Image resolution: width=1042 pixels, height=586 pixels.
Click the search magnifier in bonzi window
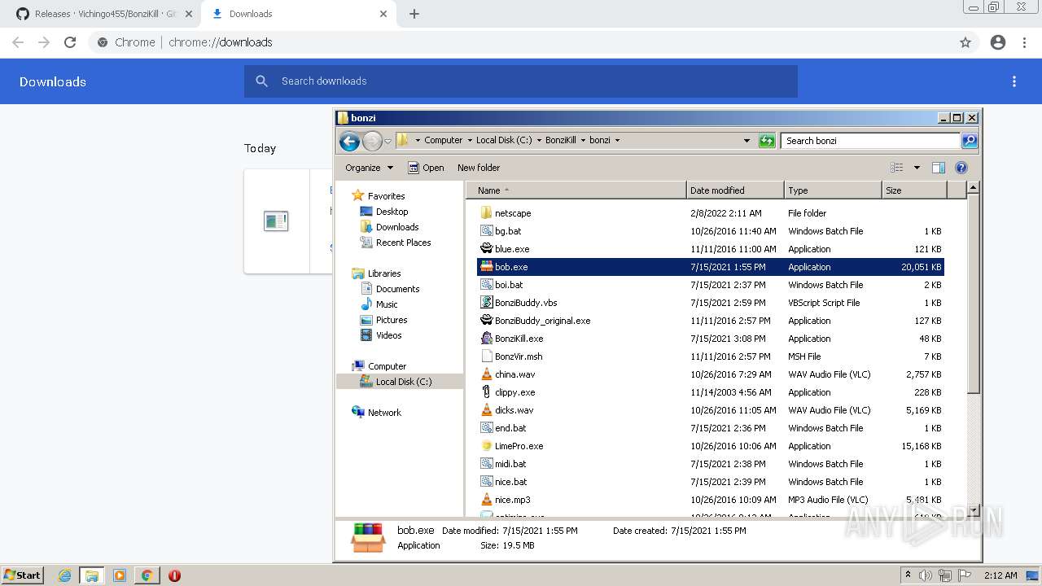(x=969, y=141)
